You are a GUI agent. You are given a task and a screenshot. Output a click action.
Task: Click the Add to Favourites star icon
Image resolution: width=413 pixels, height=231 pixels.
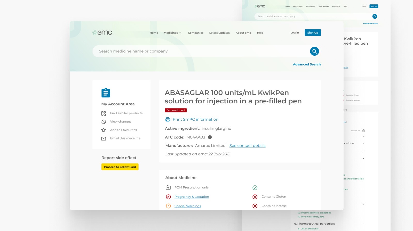point(104,130)
